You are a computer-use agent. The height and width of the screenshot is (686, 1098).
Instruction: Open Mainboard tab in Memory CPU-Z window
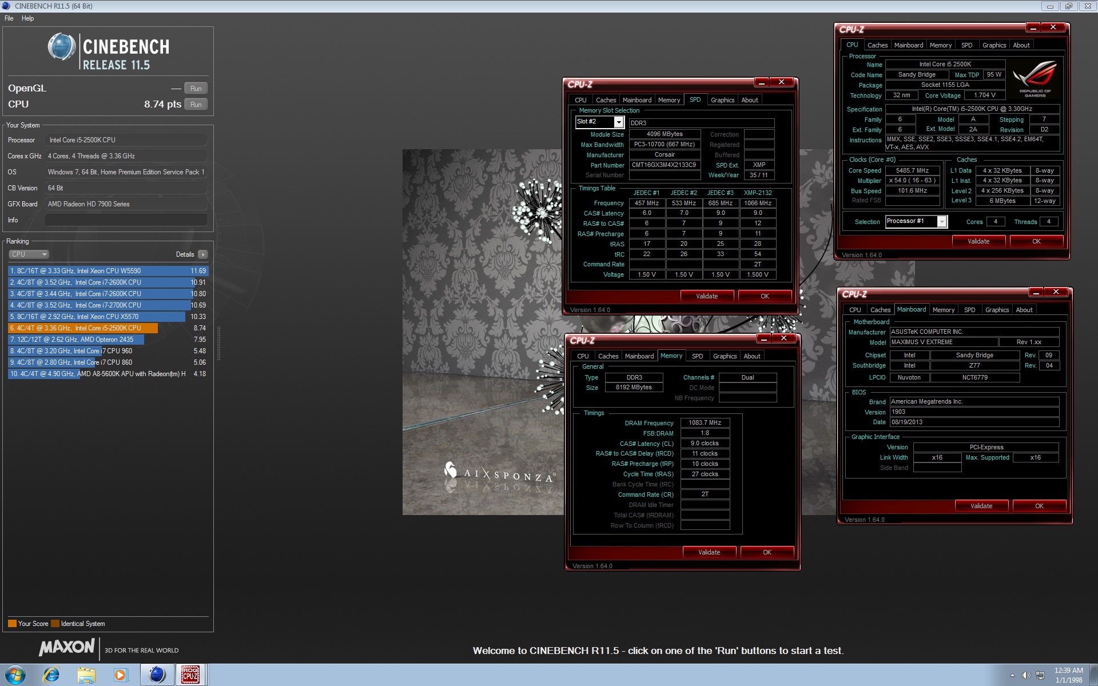pyautogui.click(x=639, y=356)
